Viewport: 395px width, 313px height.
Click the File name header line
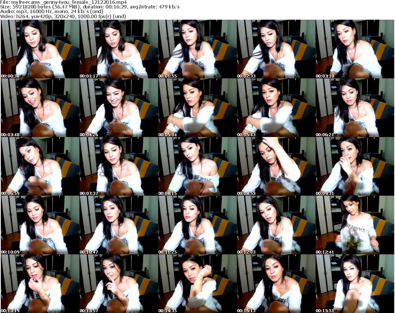point(64,2)
